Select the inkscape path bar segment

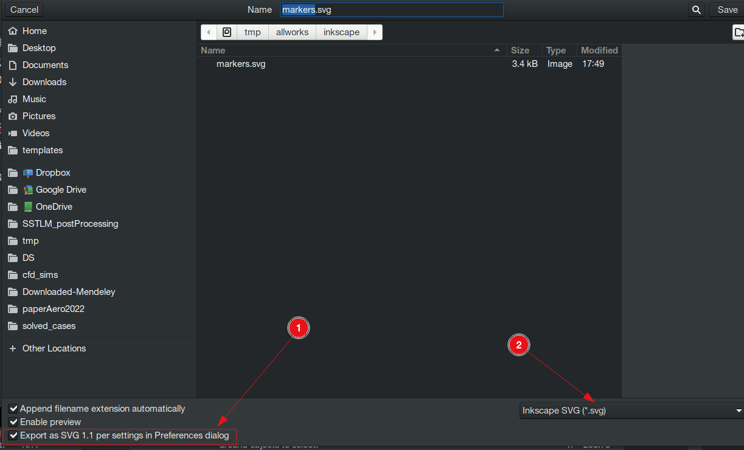coord(341,32)
